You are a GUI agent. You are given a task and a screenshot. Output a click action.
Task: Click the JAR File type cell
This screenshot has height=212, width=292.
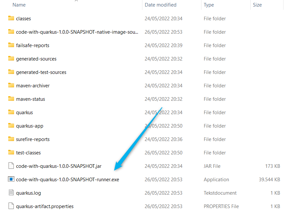coord(212,166)
